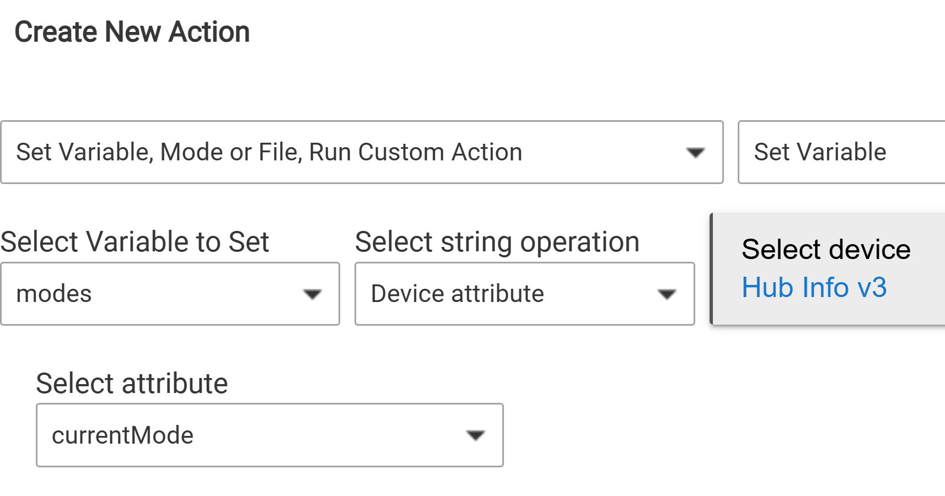The width and height of the screenshot is (945, 496).
Task: Click the arrow on the action type dropdown
Action: point(695,153)
